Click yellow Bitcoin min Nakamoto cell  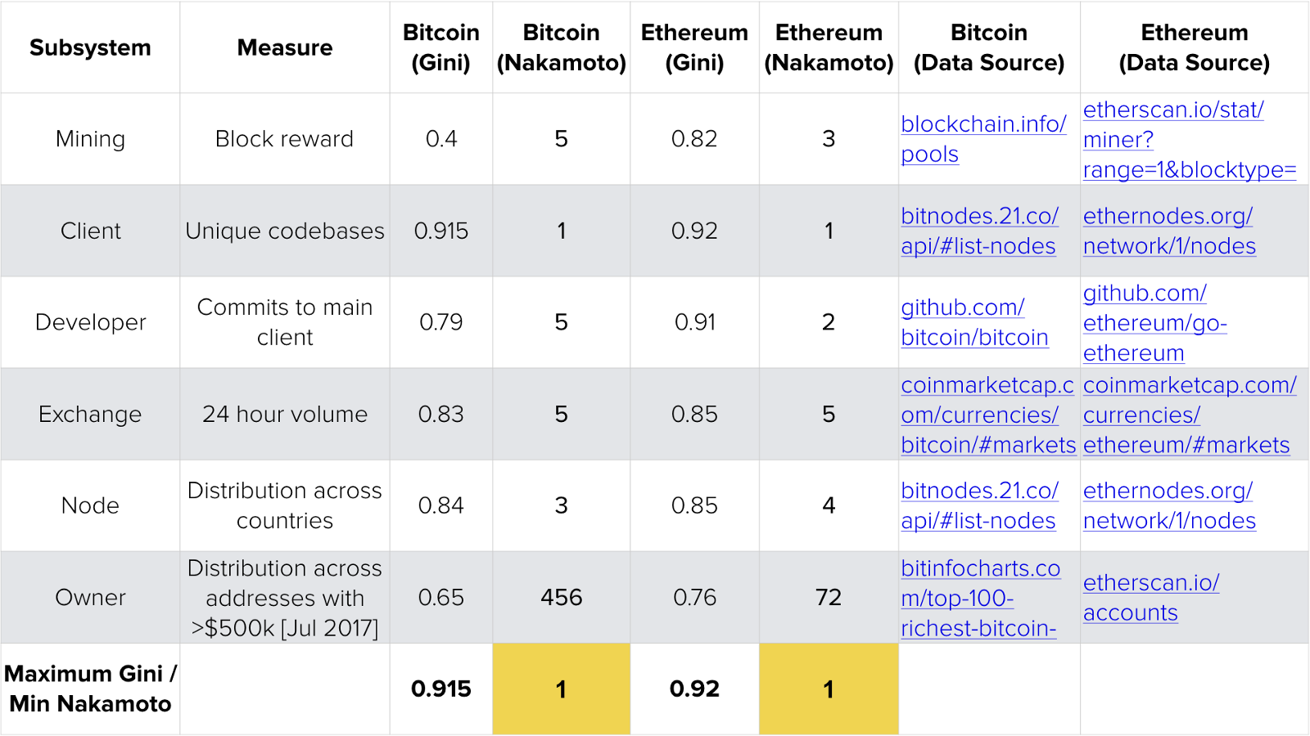(x=561, y=689)
